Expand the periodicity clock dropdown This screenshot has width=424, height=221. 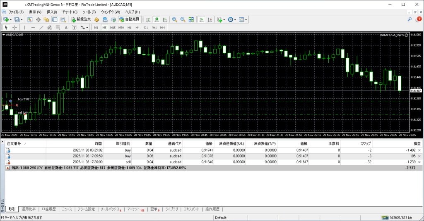tap(235, 19)
